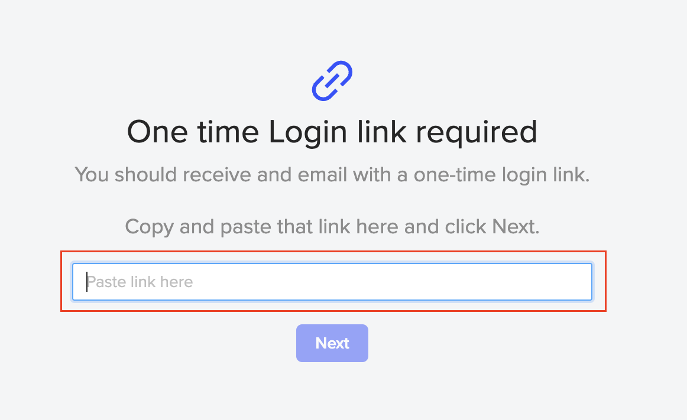687x420 pixels.
Task: Click the center of the link textbox
Action: pyautogui.click(x=332, y=282)
